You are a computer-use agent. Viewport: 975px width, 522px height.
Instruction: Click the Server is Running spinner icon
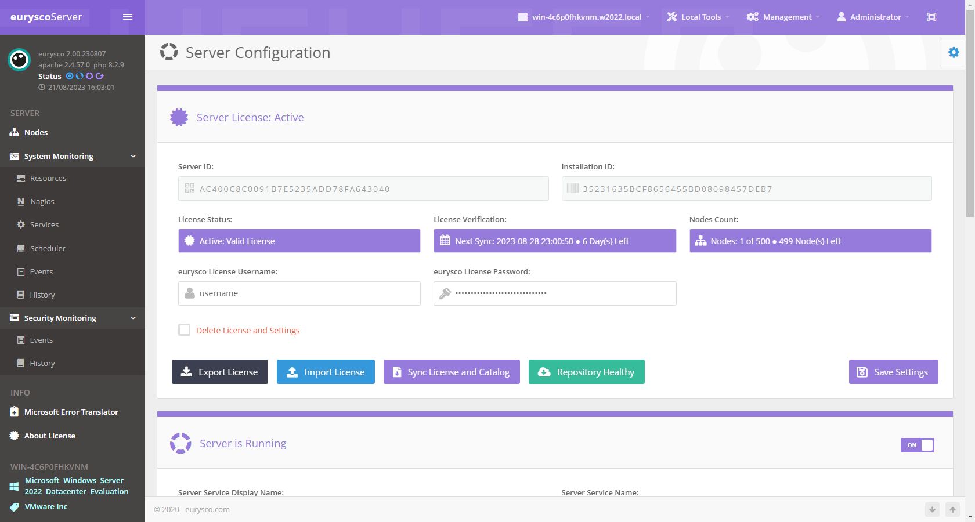click(x=180, y=443)
